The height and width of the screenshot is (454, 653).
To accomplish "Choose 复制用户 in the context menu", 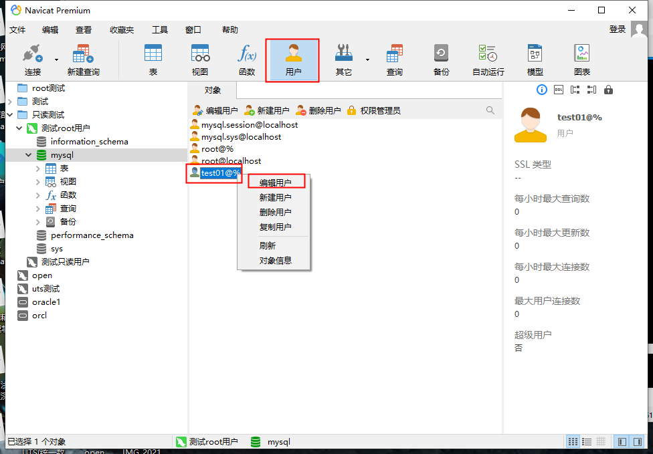I will click(275, 227).
